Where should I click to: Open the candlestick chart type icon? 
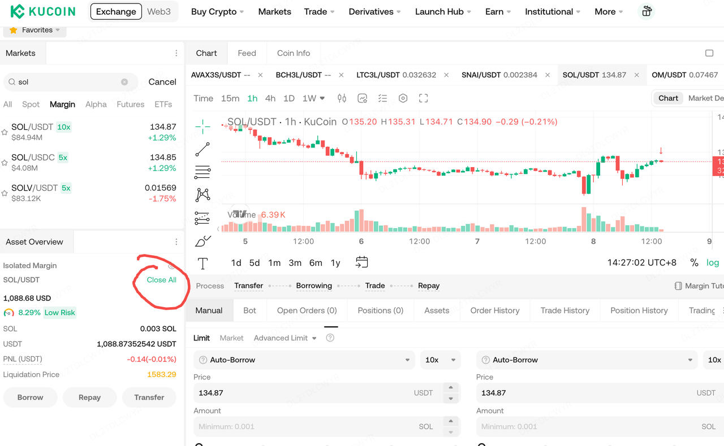point(342,98)
